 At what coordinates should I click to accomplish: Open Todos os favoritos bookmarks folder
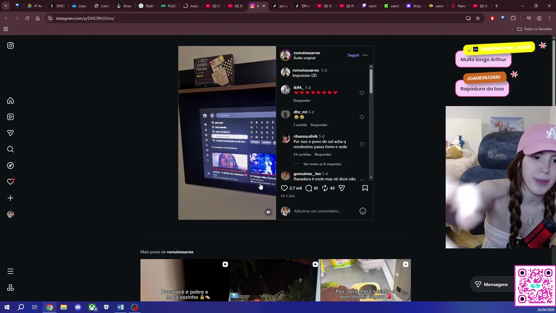(x=534, y=29)
